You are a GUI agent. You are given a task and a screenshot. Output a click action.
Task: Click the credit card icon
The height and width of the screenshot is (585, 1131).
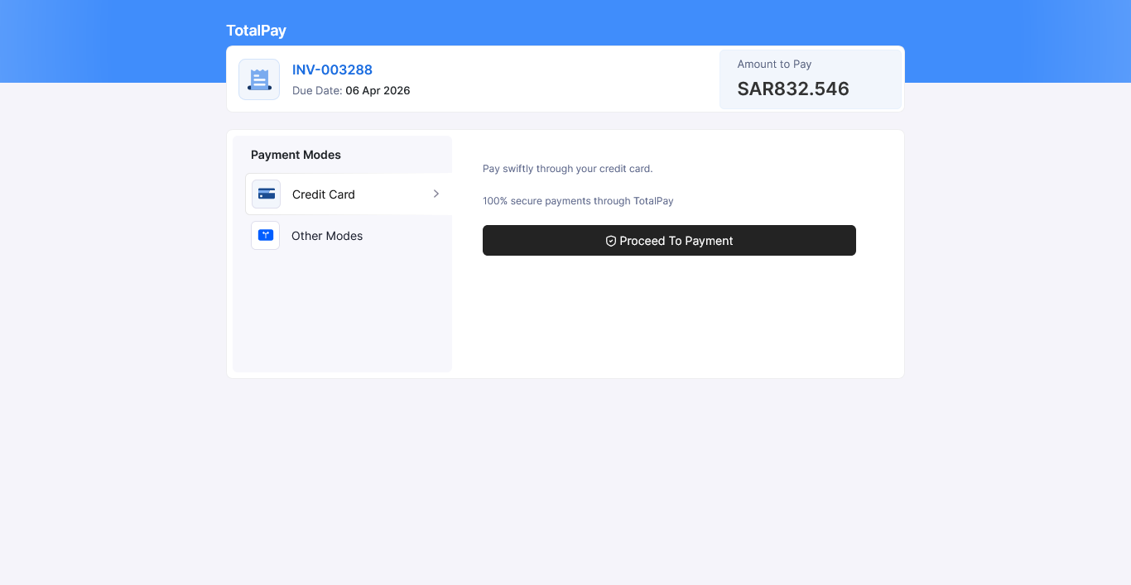[x=267, y=194]
